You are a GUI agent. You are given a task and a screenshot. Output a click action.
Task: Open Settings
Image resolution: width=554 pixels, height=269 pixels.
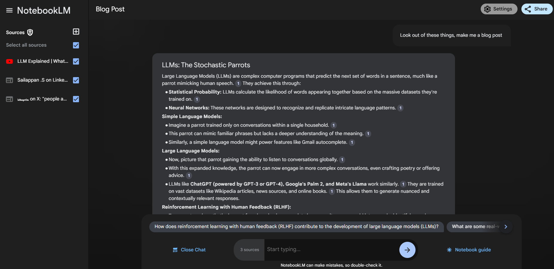499,9
